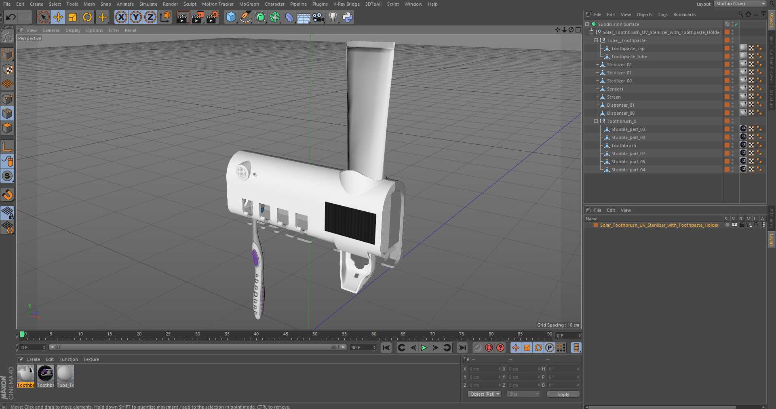Image resolution: width=776 pixels, height=409 pixels.
Task: Click the coordinate system icon
Action: pyautogui.click(x=165, y=17)
